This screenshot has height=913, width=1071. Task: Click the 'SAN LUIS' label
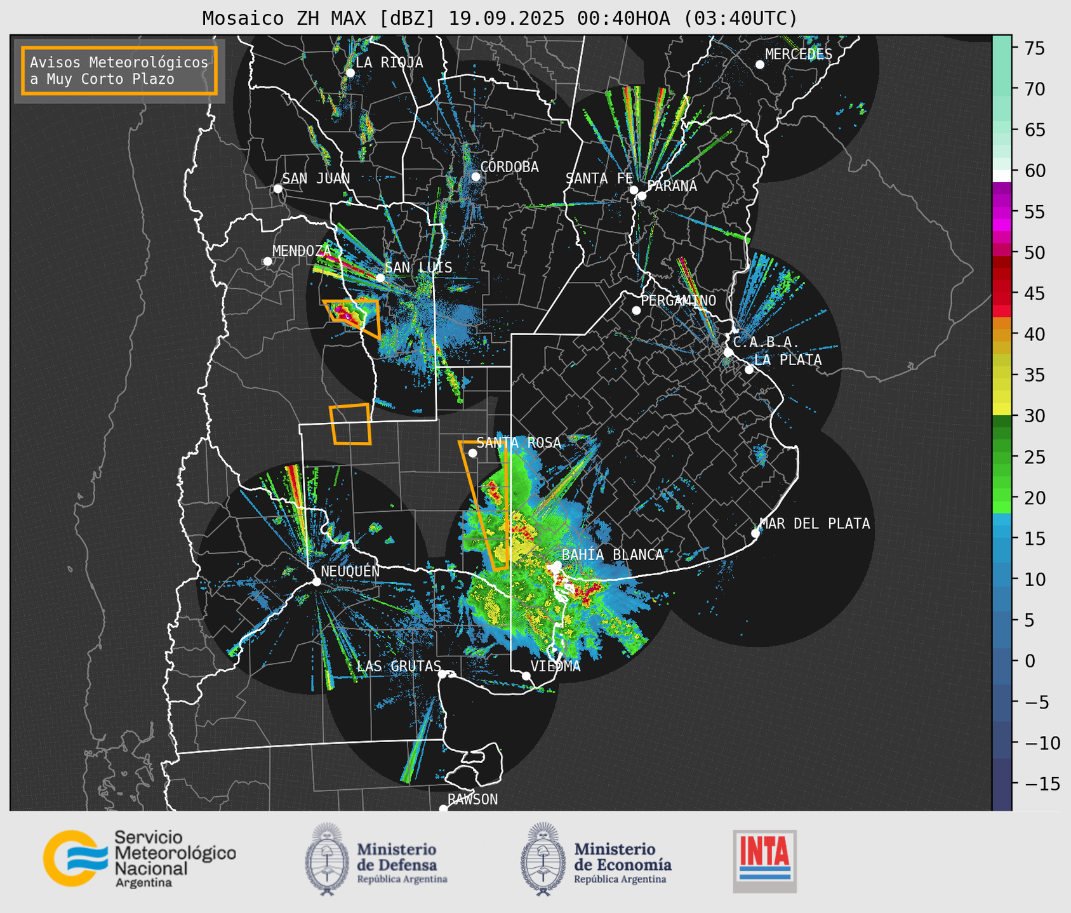point(418,267)
